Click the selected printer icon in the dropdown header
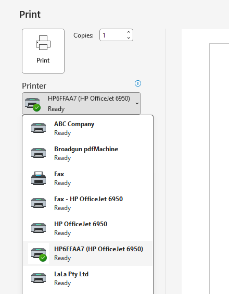 click(x=33, y=104)
